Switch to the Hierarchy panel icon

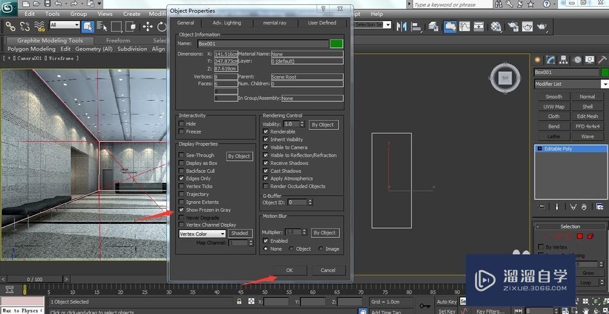point(563,60)
